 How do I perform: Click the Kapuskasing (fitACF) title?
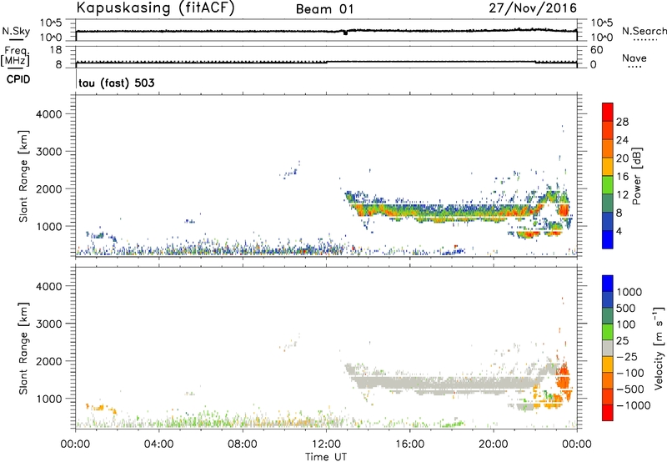(x=155, y=8)
